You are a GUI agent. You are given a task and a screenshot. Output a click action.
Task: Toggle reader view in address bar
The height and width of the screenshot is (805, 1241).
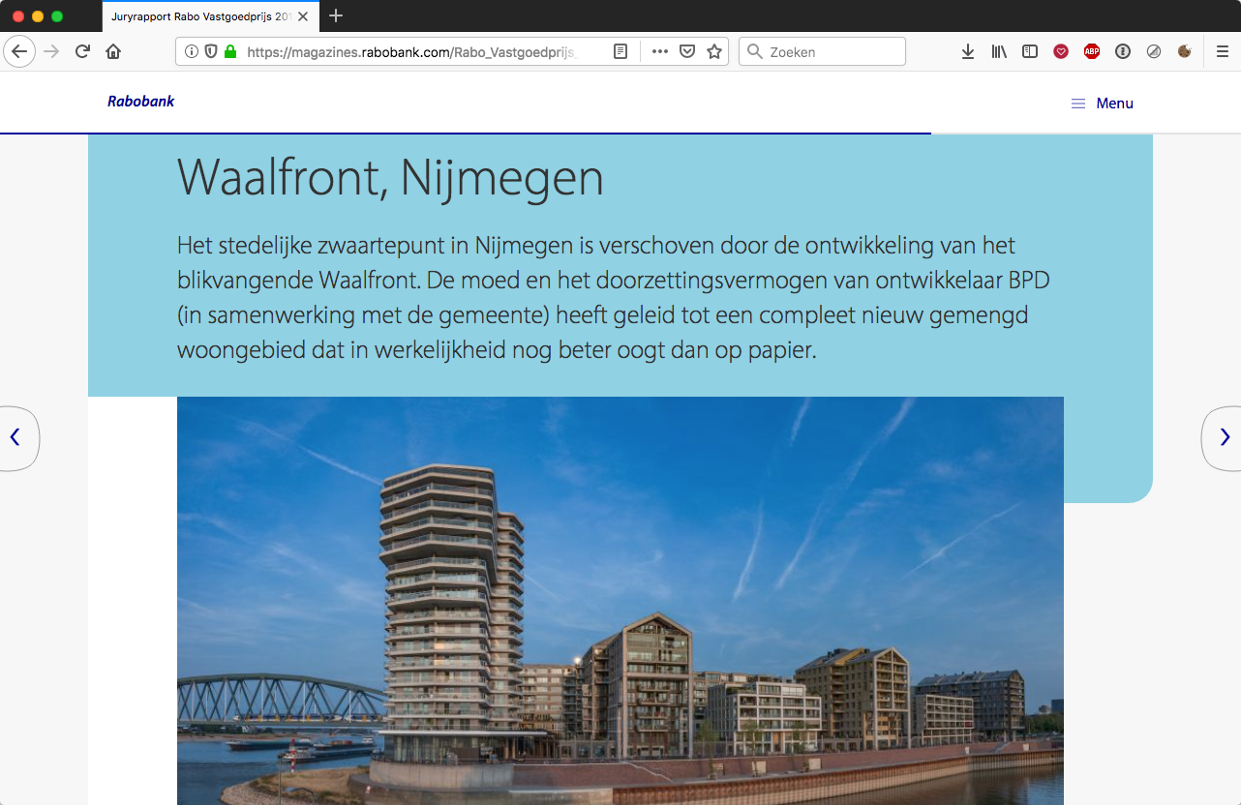click(620, 51)
